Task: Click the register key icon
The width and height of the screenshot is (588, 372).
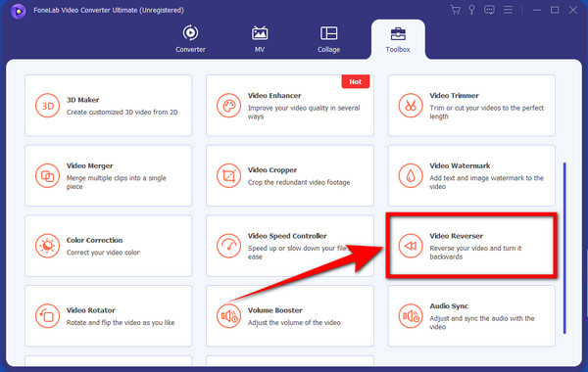Action: click(x=471, y=10)
